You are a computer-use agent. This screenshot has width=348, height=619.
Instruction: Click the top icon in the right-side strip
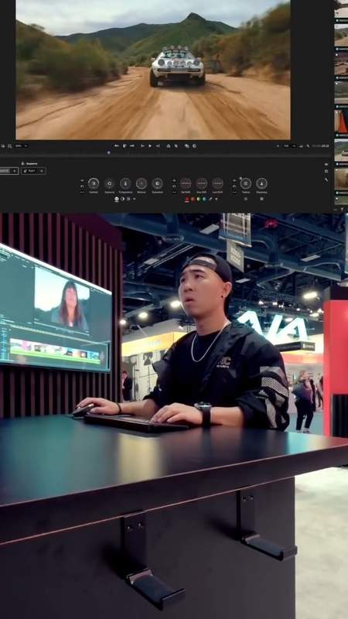[326, 164]
